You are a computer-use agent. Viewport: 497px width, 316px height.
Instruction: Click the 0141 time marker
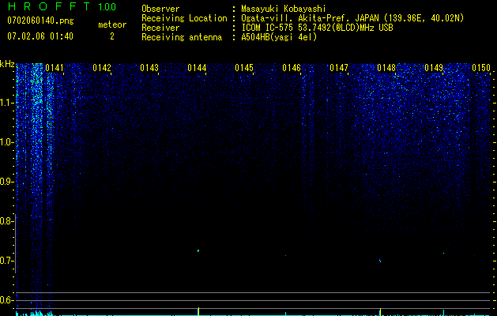[x=55, y=68]
